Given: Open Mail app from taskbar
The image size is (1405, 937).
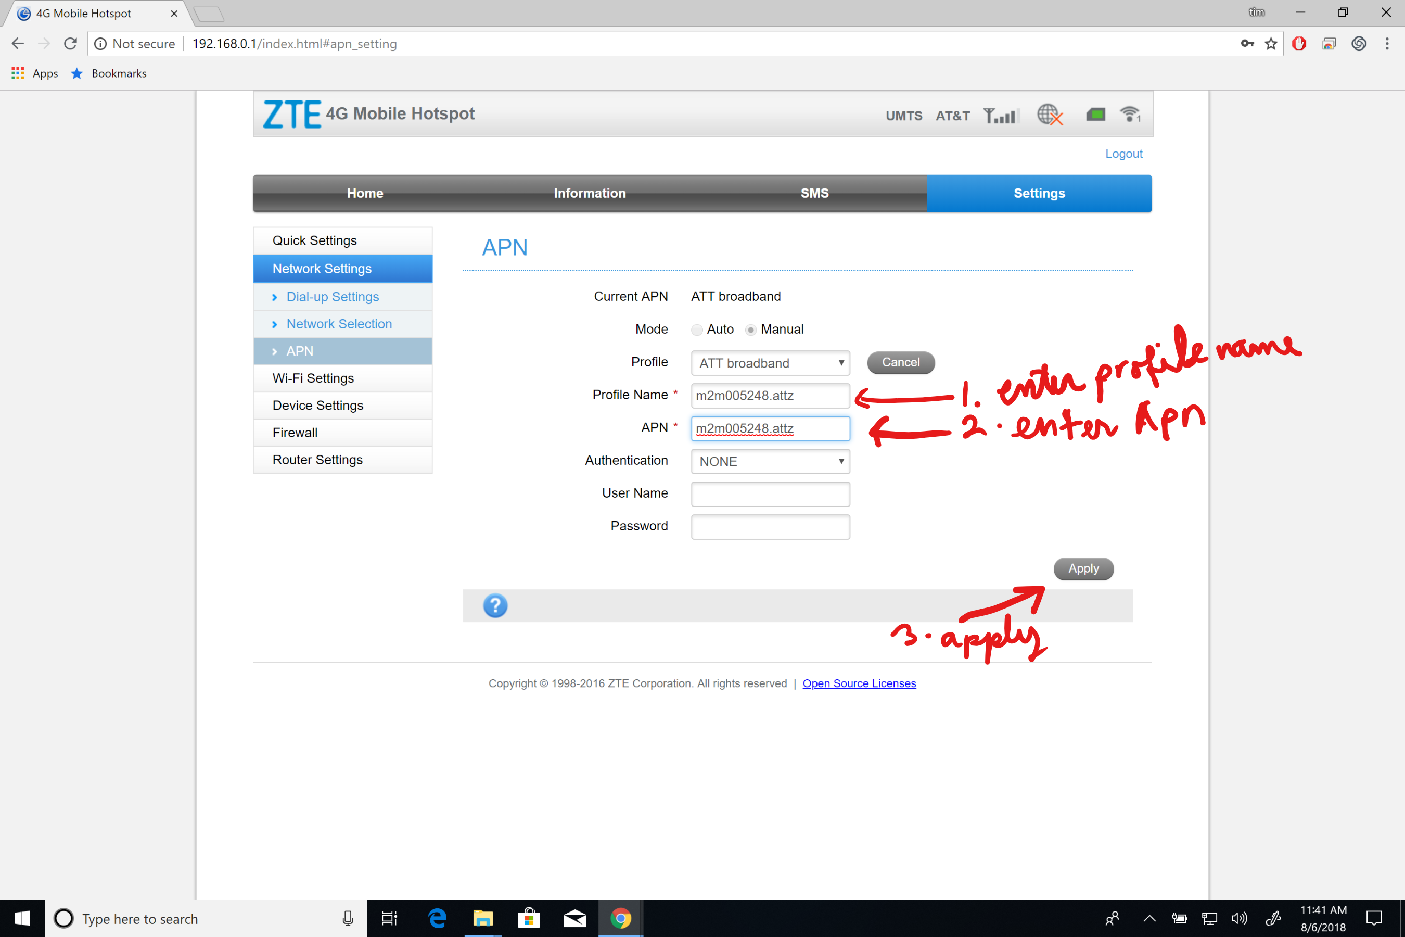Looking at the screenshot, I should pos(574,918).
